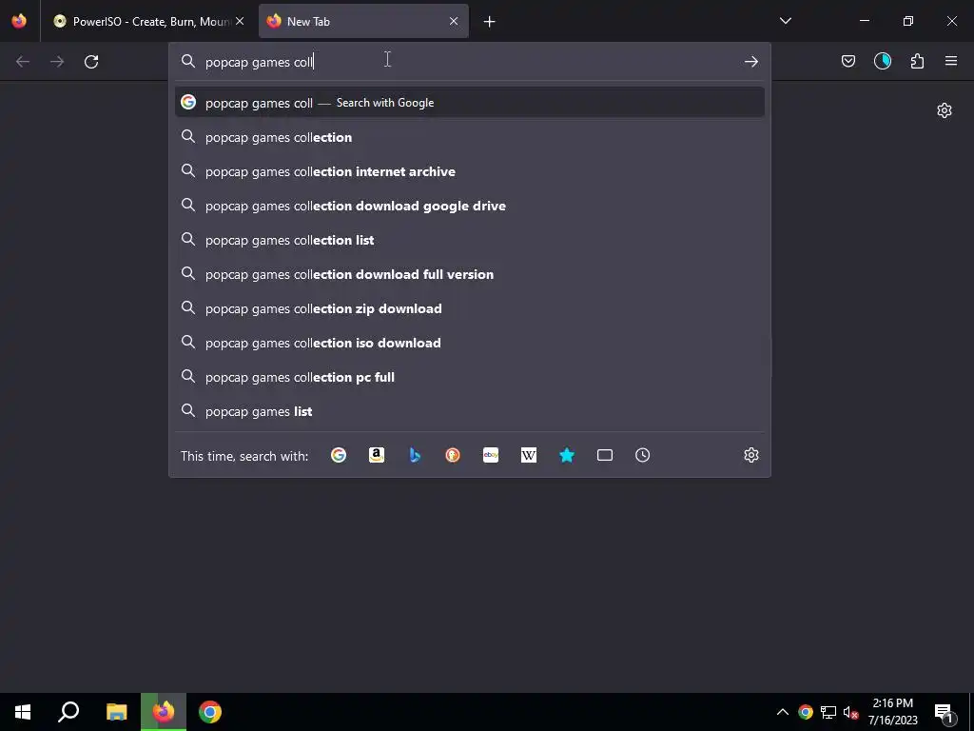The height and width of the screenshot is (731, 974).
Task: Search in History clock icon
Action: tap(643, 455)
